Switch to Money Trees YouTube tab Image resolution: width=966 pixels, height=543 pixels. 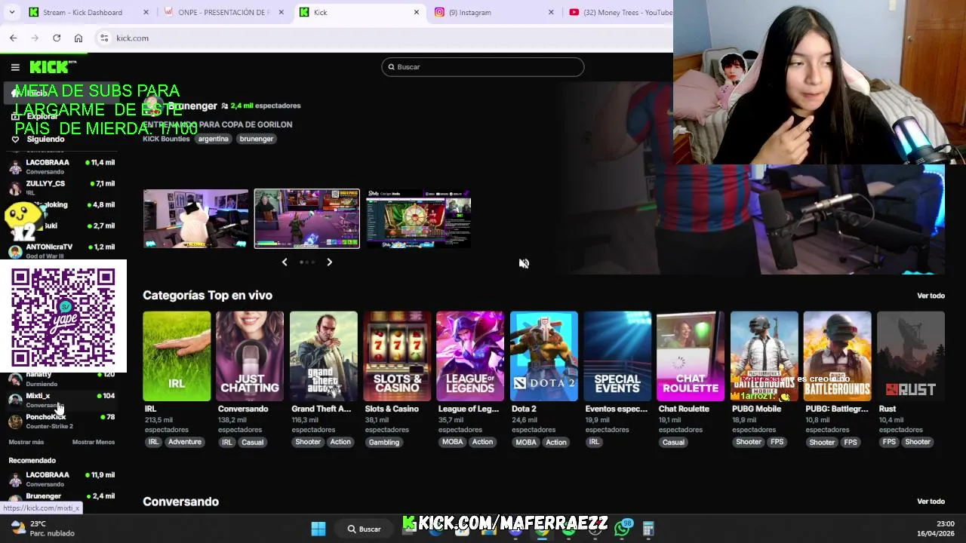(x=619, y=12)
